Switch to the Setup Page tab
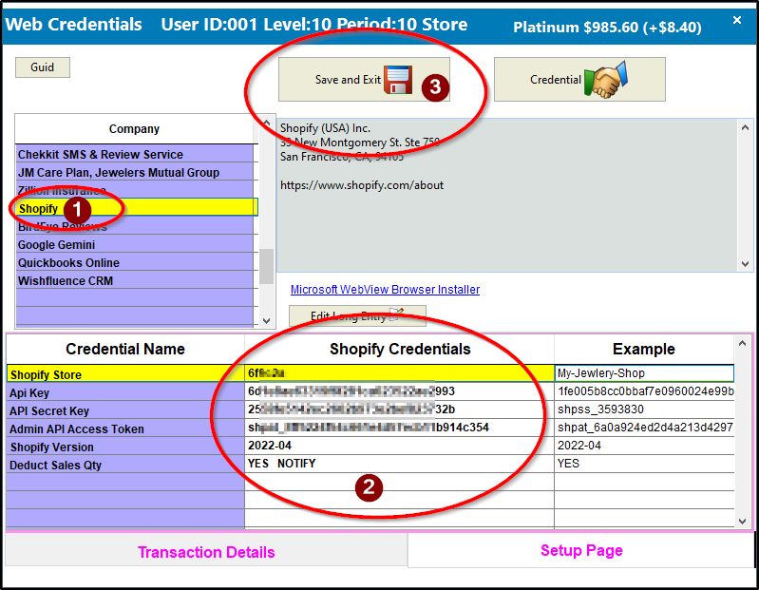This screenshot has width=759, height=590. tap(581, 550)
